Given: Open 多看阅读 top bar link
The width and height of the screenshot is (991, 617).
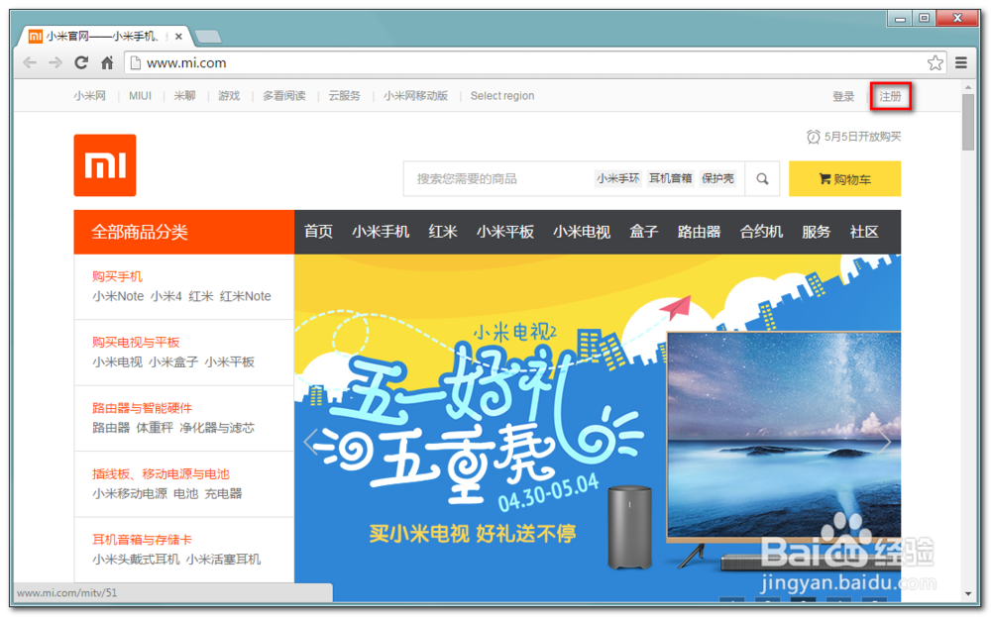Looking at the screenshot, I should [x=284, y=96].
